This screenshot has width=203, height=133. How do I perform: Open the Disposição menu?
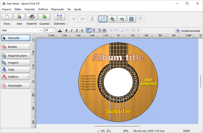57,9
